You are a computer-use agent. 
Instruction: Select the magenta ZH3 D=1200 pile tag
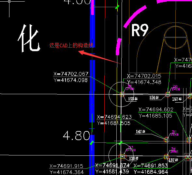pos(131,149)
